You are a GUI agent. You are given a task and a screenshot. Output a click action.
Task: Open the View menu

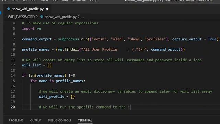45,1
